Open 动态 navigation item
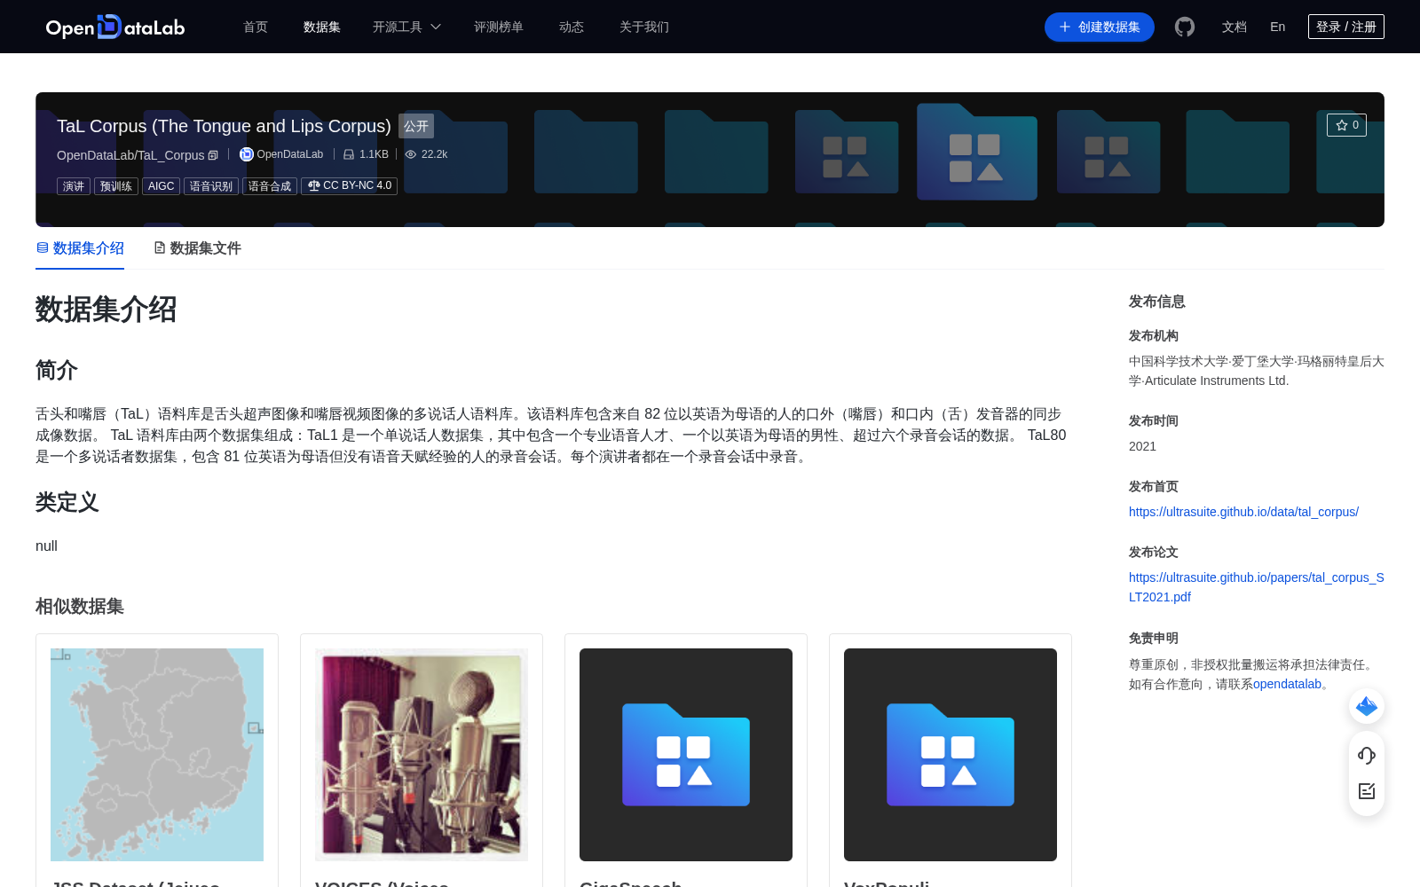The height and width of the screenshot is (887, 1420). tap(572, 27)
